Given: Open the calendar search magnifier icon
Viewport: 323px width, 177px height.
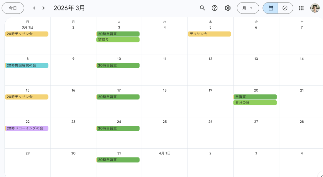Looking at the screenshot, I should click(x=203, y=8).
